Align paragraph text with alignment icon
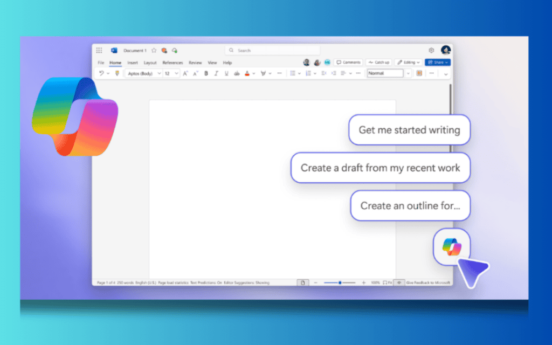Viewport: 552px width, 345px height. 343,73
